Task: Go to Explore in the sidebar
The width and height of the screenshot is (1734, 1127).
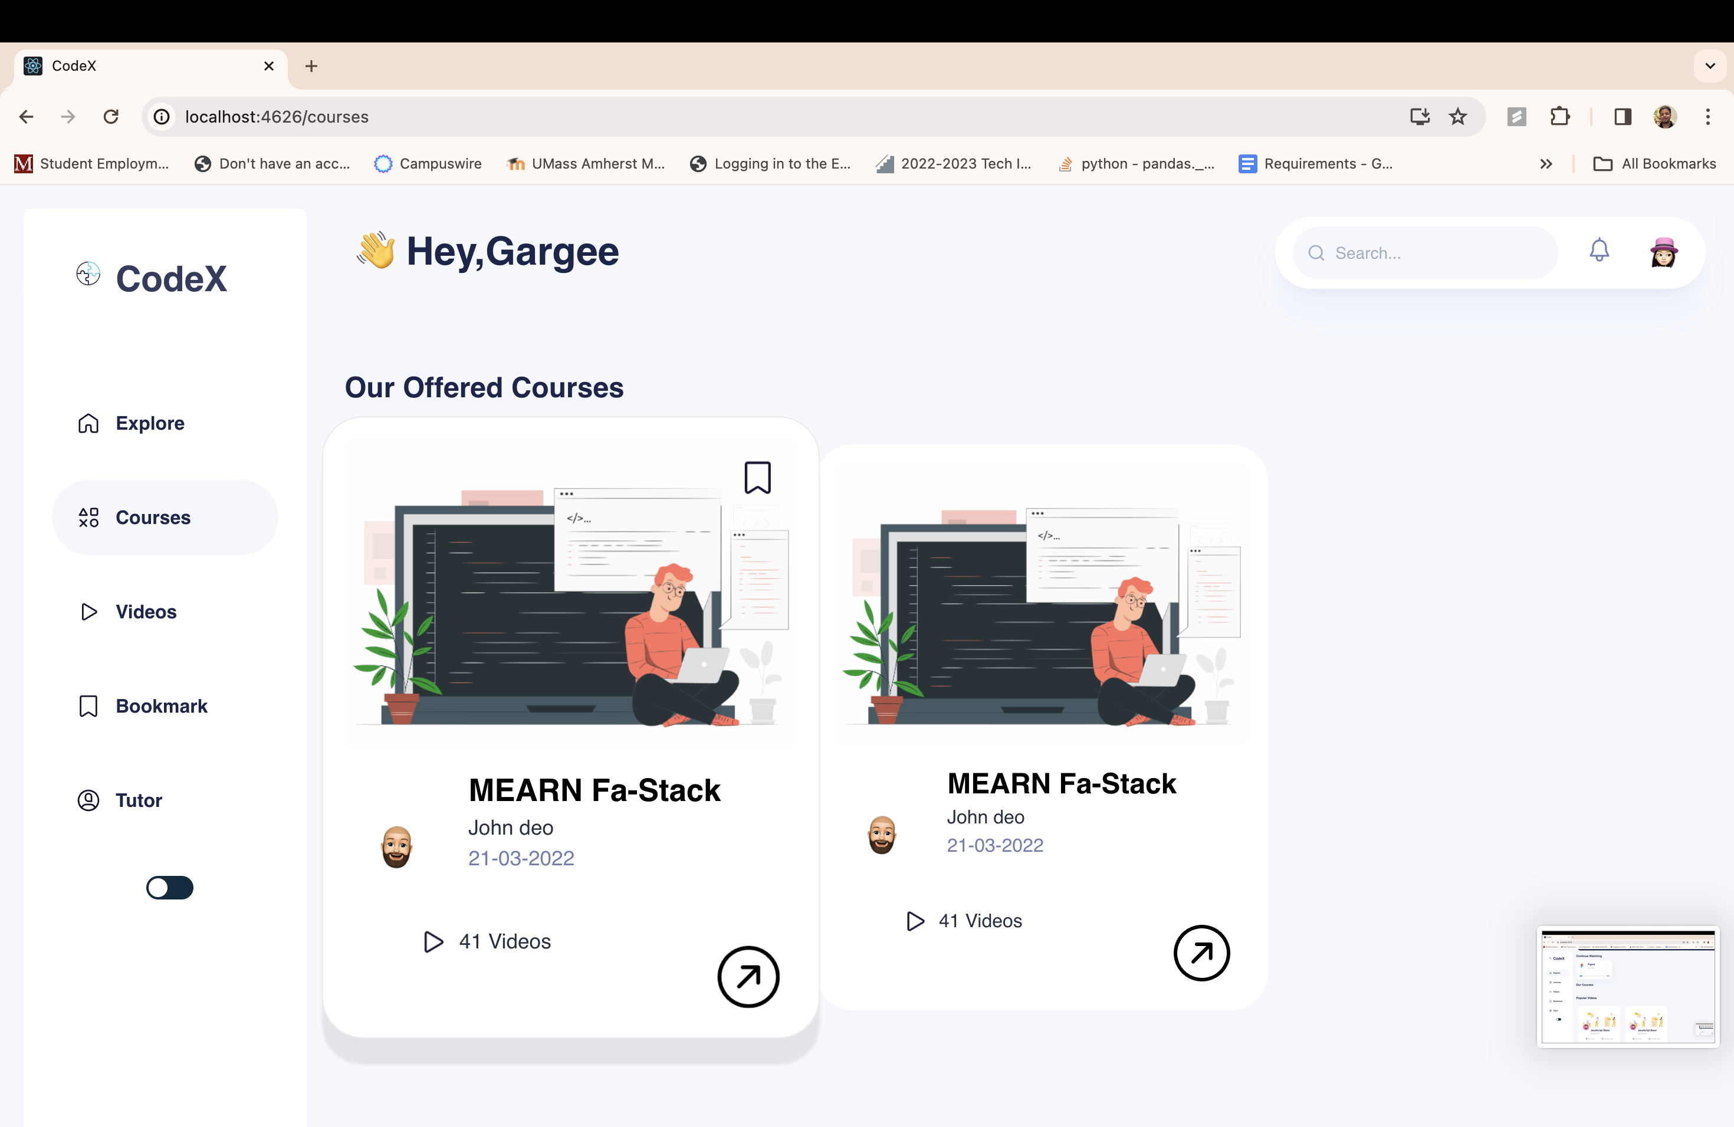Action: (x=149, y=423)
